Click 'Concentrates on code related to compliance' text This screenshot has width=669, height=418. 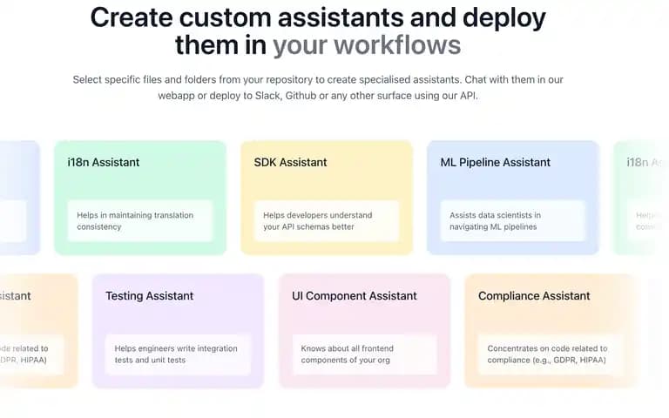tap(547, 354)
